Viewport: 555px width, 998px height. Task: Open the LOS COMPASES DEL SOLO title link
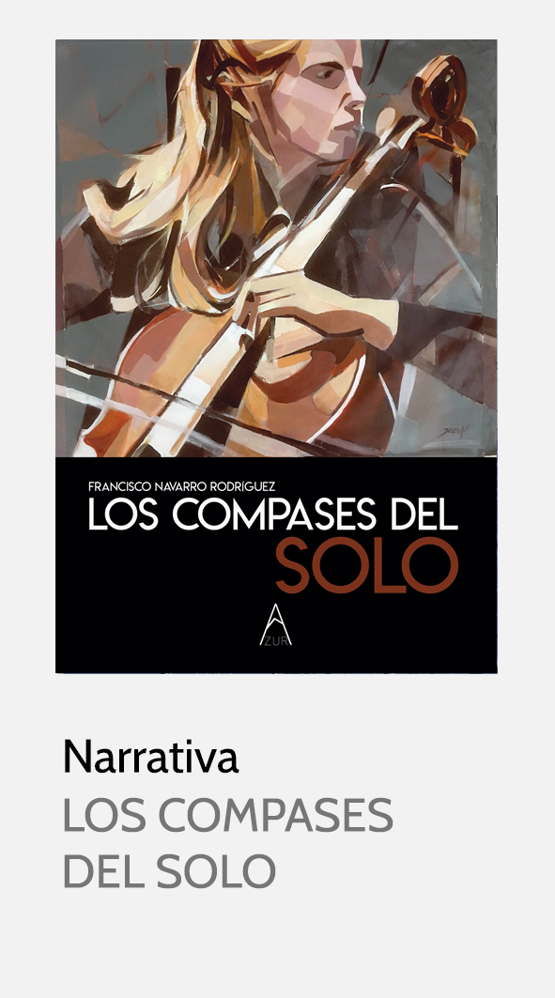228,843
